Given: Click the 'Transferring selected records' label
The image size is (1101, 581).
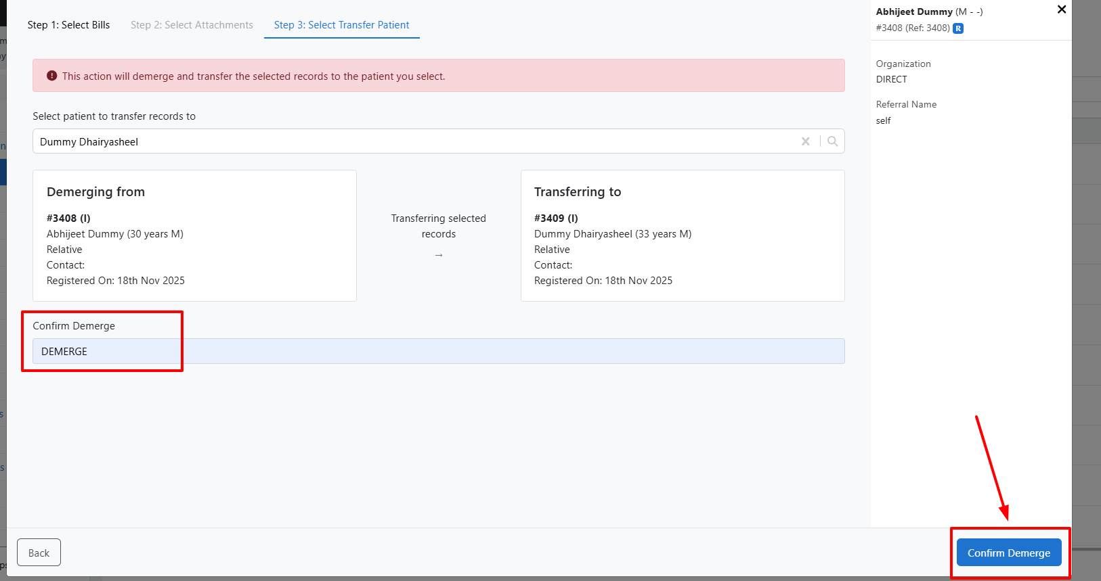Looking at the screenshot, I should (439, 226).
